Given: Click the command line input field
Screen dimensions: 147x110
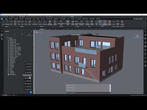Looking at the screenshot, I should 88,93.
